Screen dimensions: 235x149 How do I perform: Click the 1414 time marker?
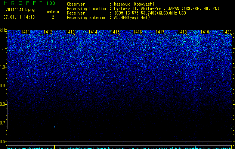pos(93,32)
